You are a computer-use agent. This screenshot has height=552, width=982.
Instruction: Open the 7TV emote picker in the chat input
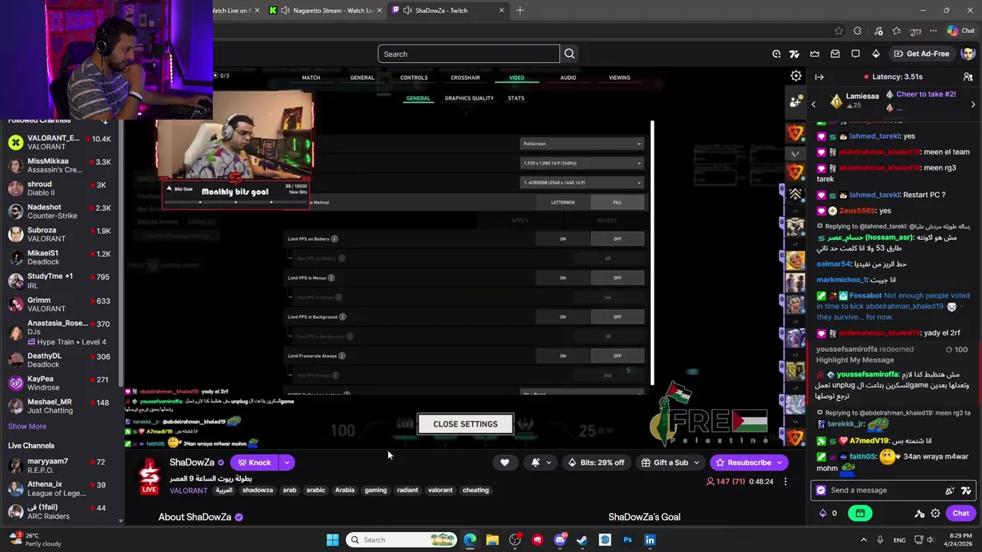[x=966, y=491]
